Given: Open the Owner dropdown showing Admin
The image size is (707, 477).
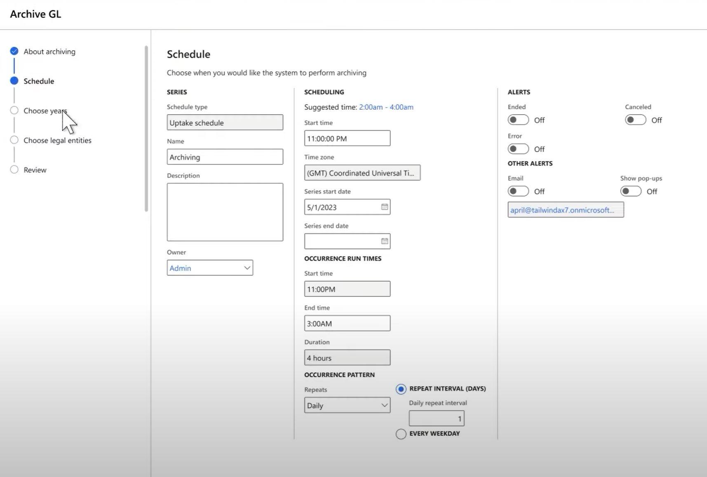Looking at the screenshot, I should pos(210,268).
